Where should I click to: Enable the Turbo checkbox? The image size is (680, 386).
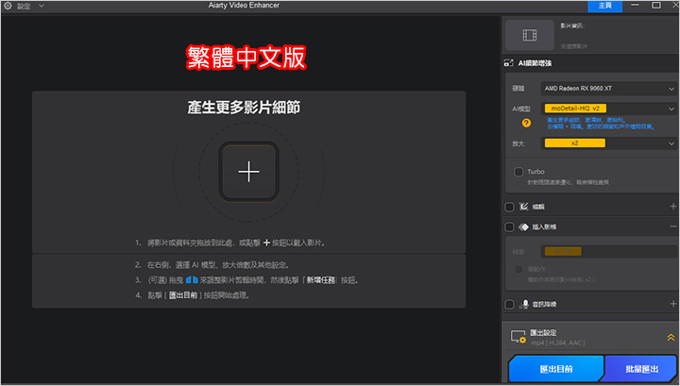[518, 172]
